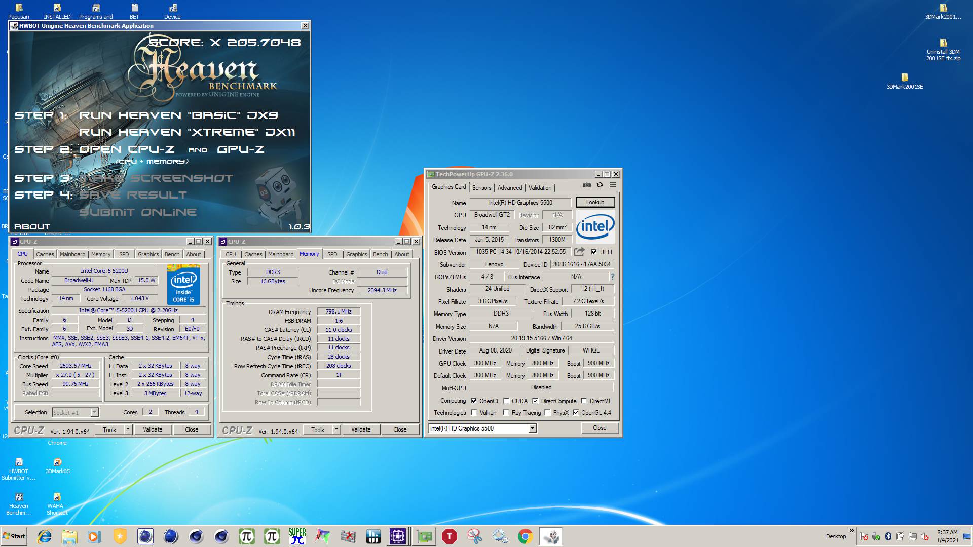The image size is (973, 547).
Task: Toggle the Ray Tracing checkbox
Action: (x=506, y=412)
